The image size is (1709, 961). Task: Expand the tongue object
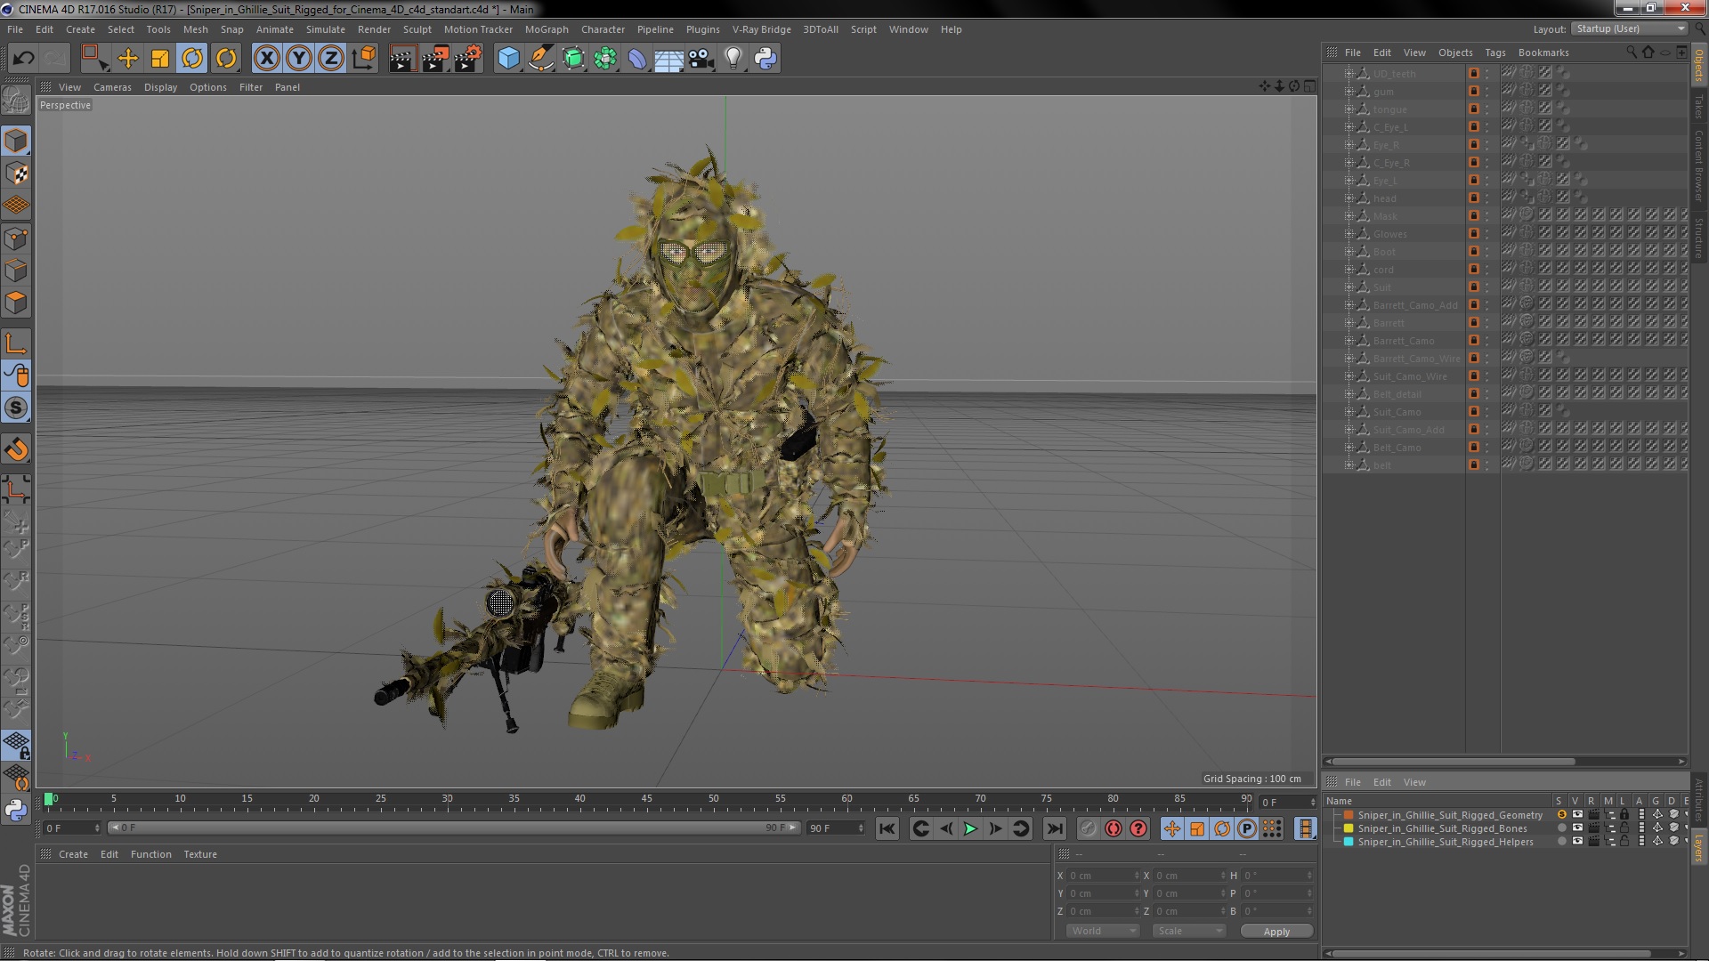(x=1349, y=109)
